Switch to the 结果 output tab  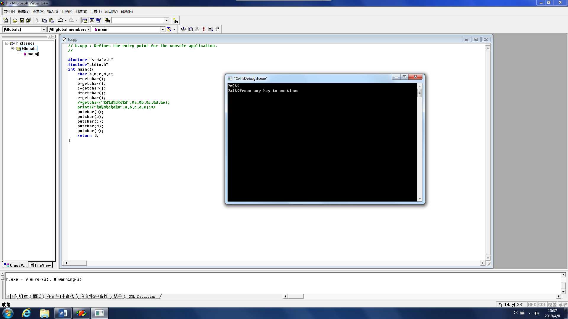(118, 296)
